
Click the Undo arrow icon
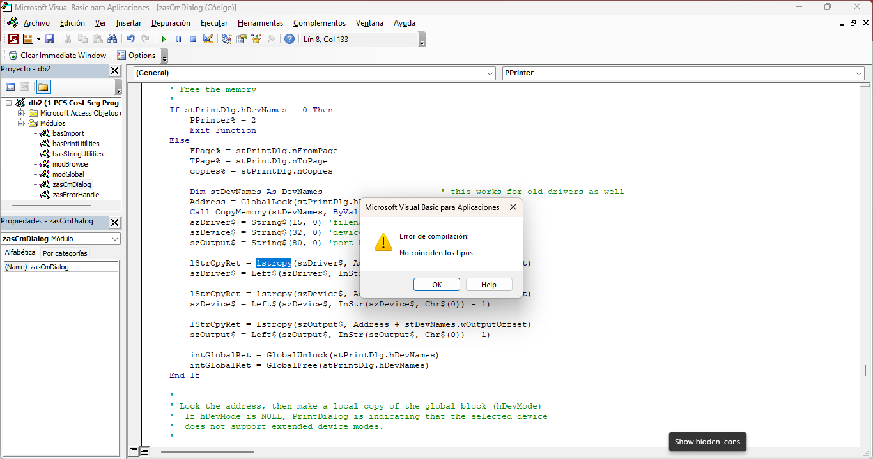131,39
